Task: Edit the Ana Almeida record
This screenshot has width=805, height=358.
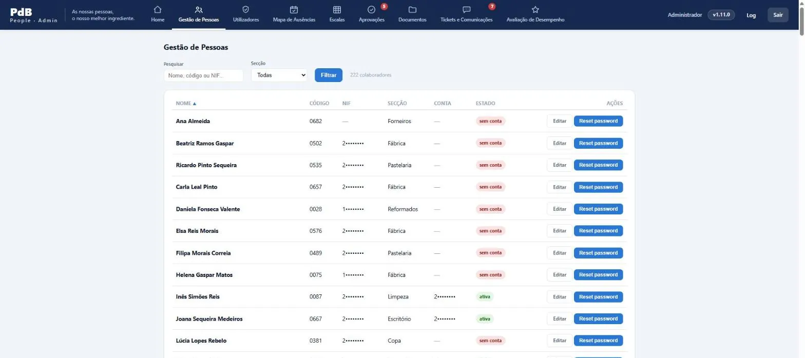Action: [560, 121]
